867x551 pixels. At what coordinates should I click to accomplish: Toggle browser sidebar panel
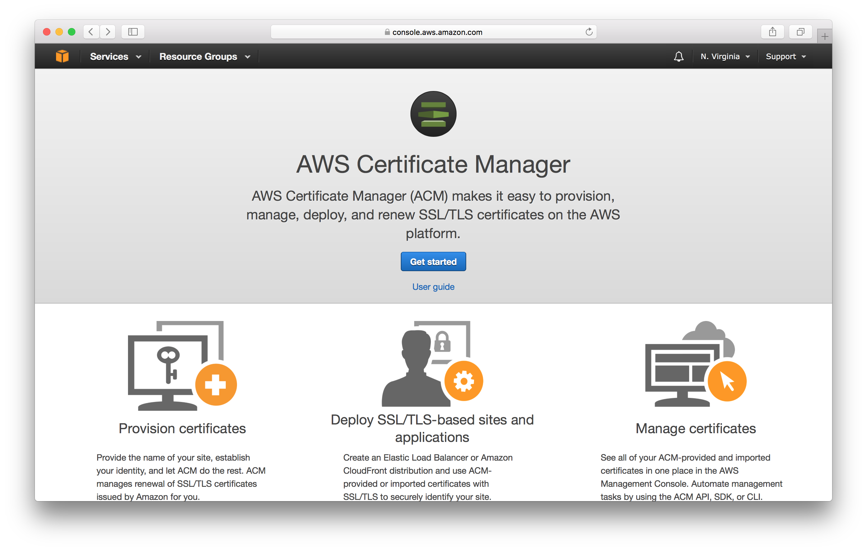(133, 31)
